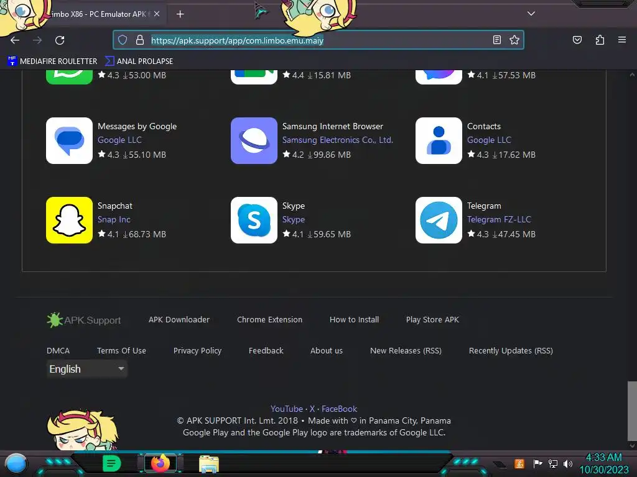Screen dimensions: 637x477
Task: Open the Messages by Google app icon
Action: click(69, 141)
